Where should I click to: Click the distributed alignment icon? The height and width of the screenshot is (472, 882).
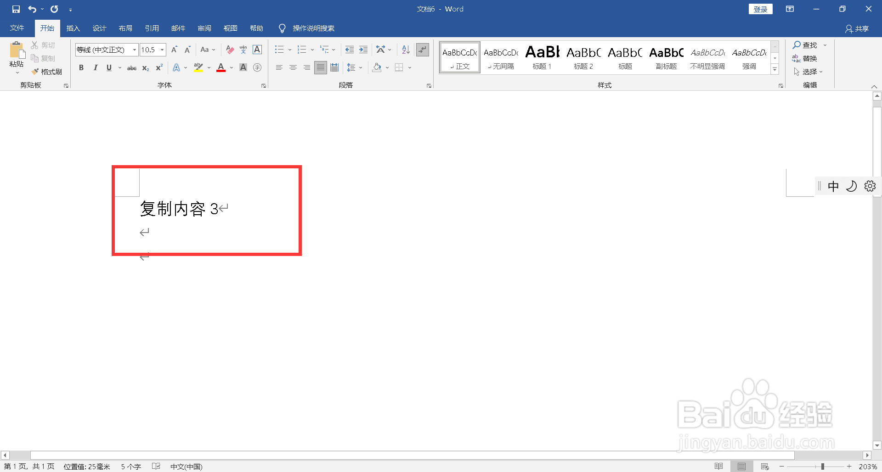334,67
